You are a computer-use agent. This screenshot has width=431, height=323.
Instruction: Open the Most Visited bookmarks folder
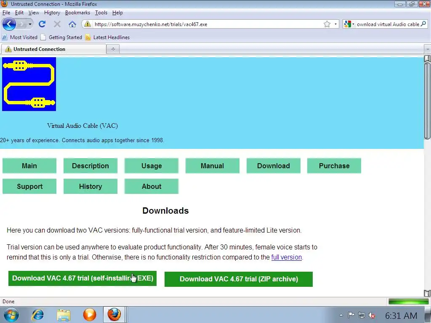point(20,37)
